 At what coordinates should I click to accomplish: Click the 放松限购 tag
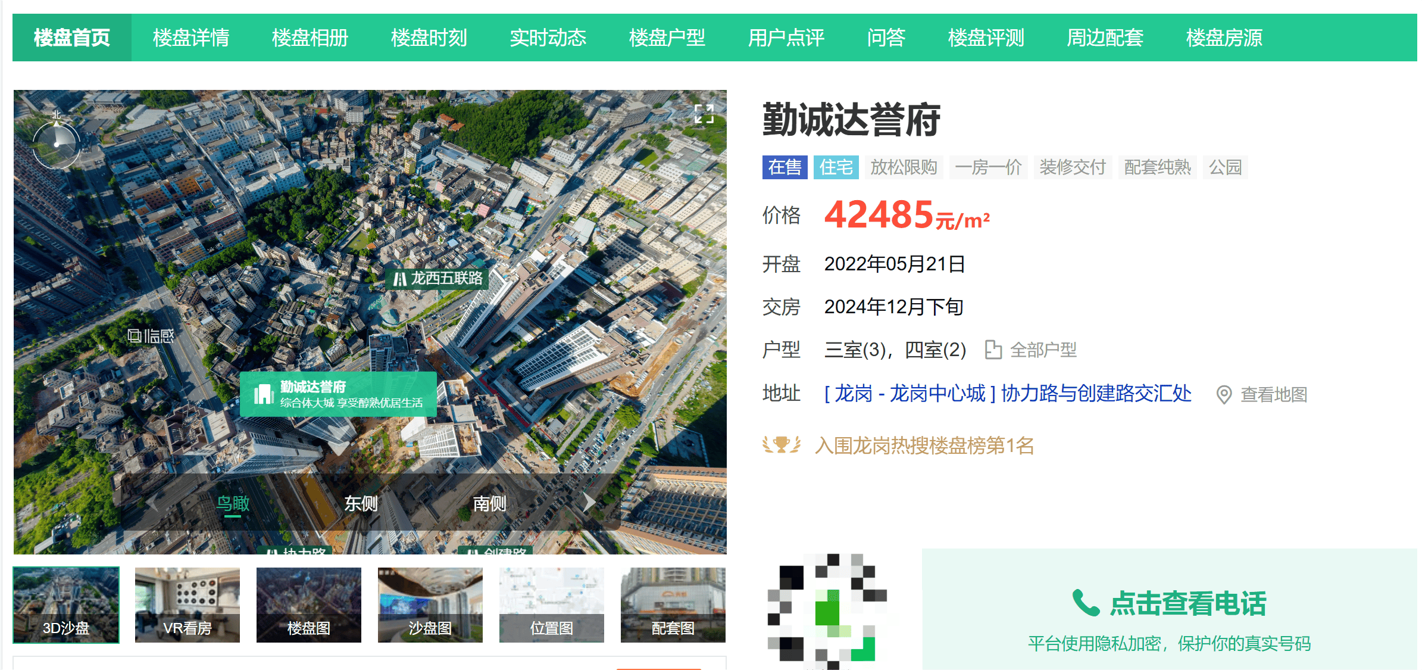click(904, 167)
